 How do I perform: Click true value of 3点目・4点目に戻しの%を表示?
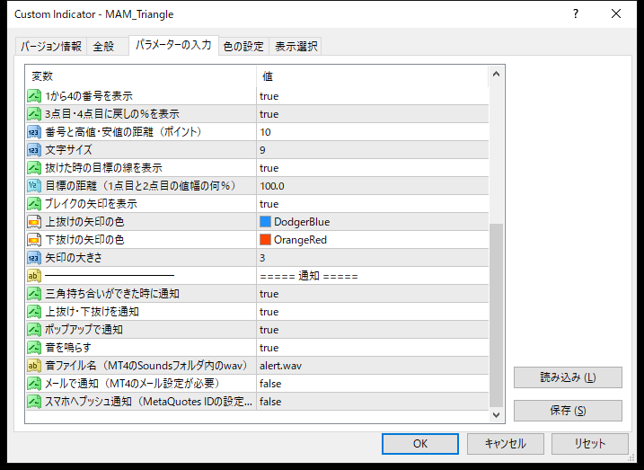(x=373, y=114)
